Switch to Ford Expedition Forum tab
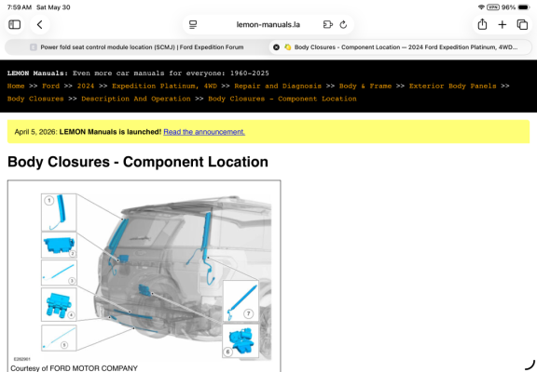 (137, 47)
